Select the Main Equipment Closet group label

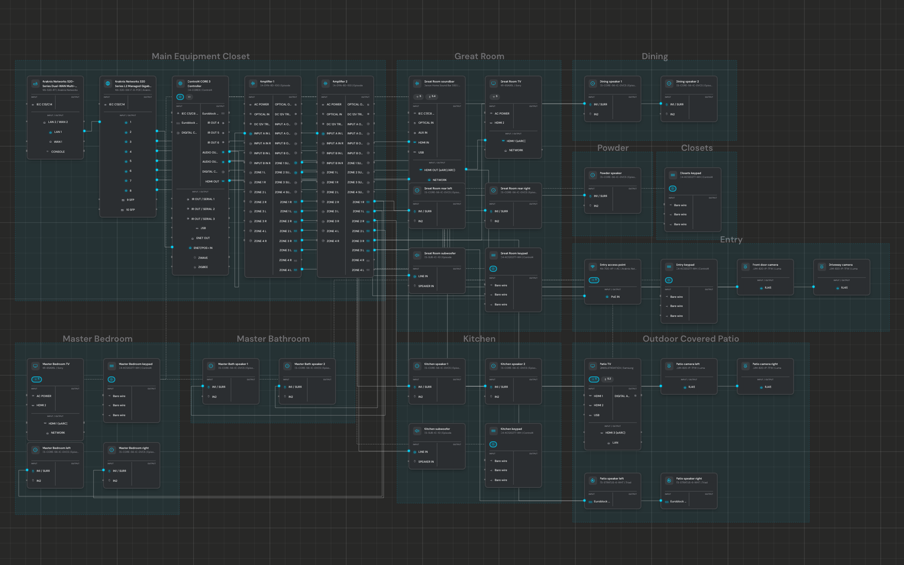201,56
